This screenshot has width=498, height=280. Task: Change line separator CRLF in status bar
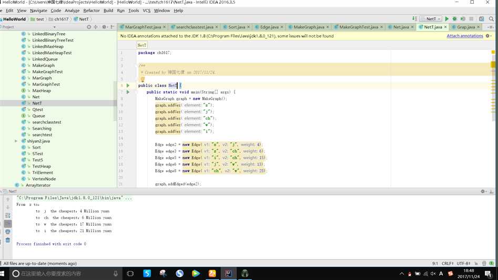pos(448,263)
